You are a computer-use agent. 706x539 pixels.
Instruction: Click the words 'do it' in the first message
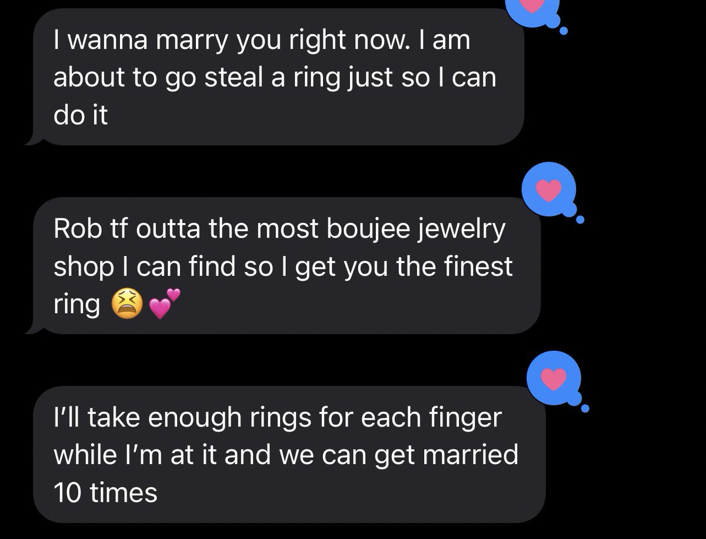coord(81,115)
